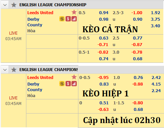Favorite the second league with gray star

14,70
